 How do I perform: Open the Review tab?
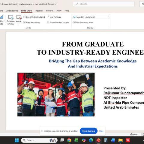49,11
